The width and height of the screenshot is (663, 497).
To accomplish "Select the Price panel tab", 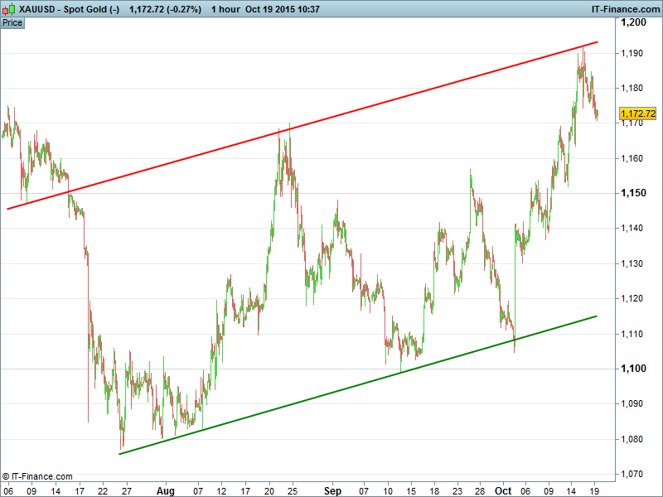I will (x=12, y=22).
